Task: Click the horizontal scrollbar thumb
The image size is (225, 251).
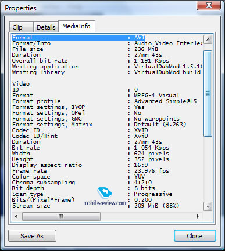Action: click(x=61, y=216)
